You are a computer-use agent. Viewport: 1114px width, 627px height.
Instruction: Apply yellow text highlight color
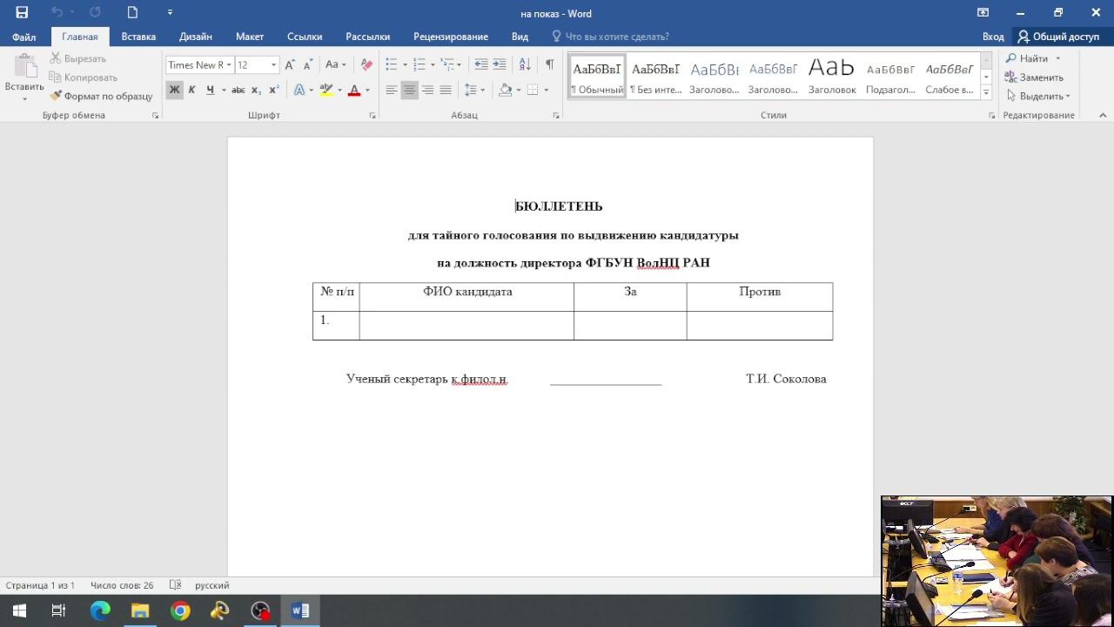[325, 90]
